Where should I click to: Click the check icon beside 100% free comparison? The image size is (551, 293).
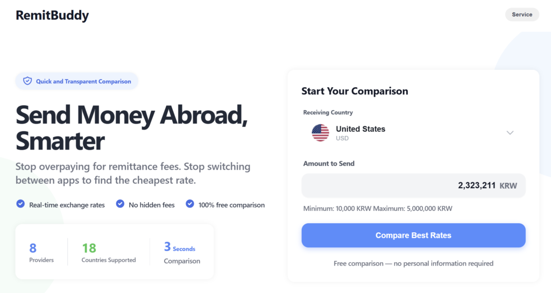coord(190,204)
